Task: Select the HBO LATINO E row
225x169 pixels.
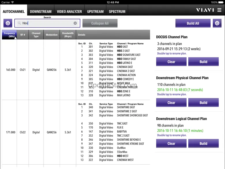Action: coord(113,63)
